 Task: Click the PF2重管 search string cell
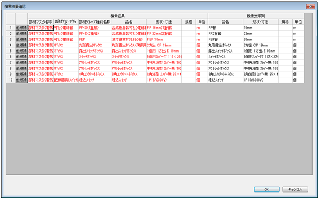[225, 33]
